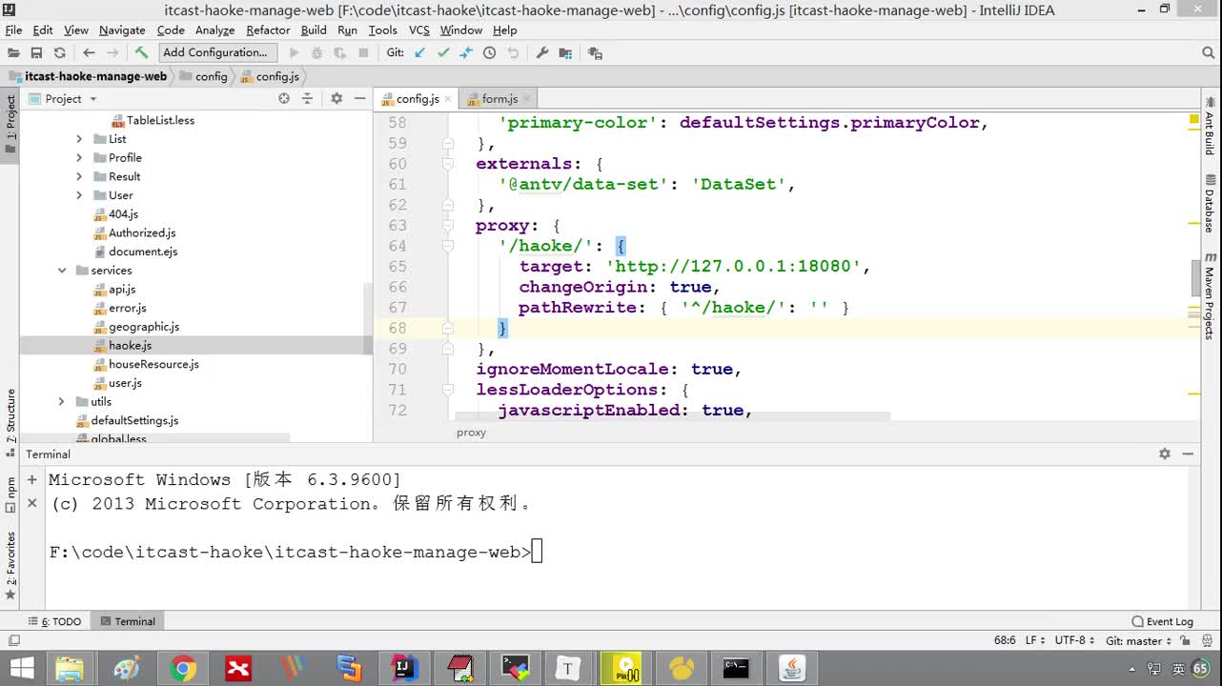The image size is (1222, 686).
Task: Add a new terminal session with plus
Action: (x=32, y=480)
